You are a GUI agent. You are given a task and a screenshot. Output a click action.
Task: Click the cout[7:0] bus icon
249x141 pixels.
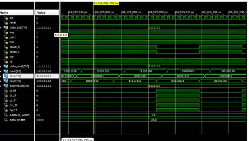click(x=6, y=71)
